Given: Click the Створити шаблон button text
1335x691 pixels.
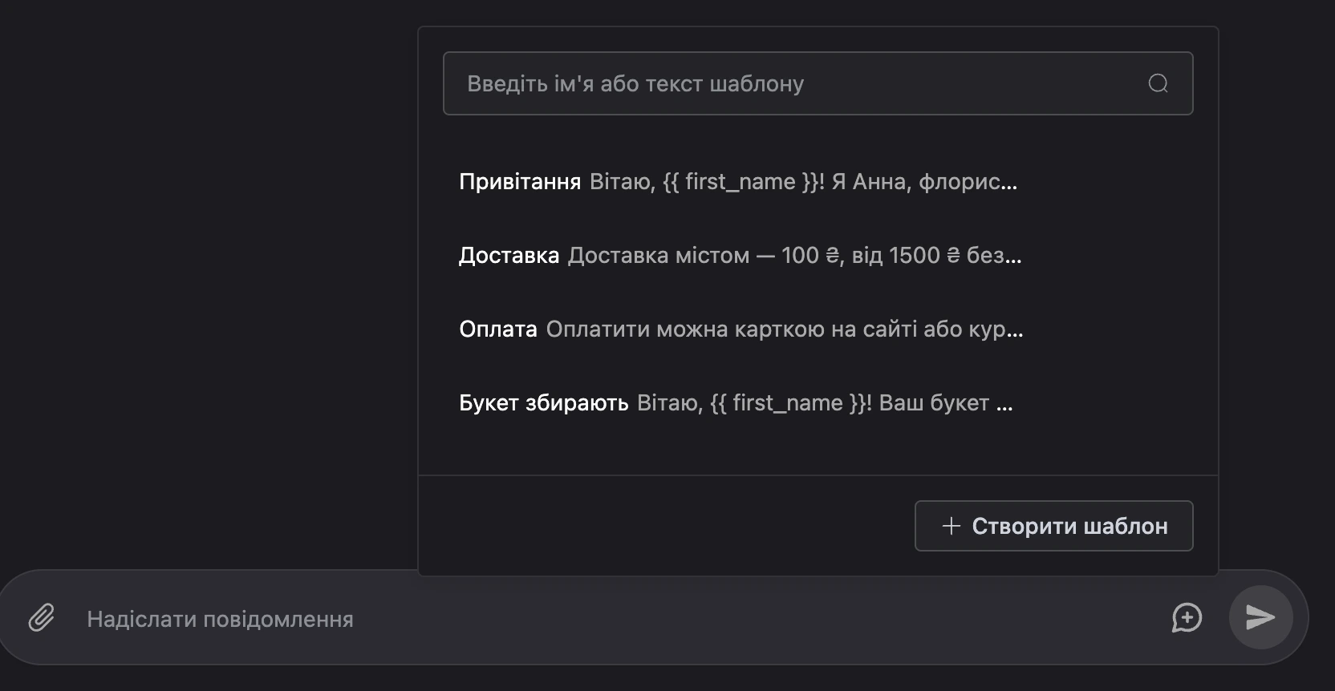Looking at the screenshot, I should click(x=1069, y=526).
